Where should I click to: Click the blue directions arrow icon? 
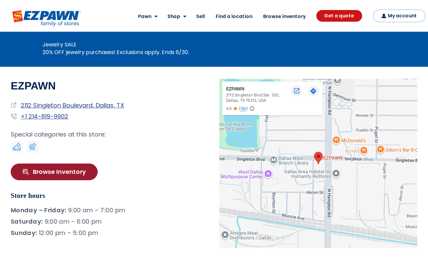pos(313,91)
